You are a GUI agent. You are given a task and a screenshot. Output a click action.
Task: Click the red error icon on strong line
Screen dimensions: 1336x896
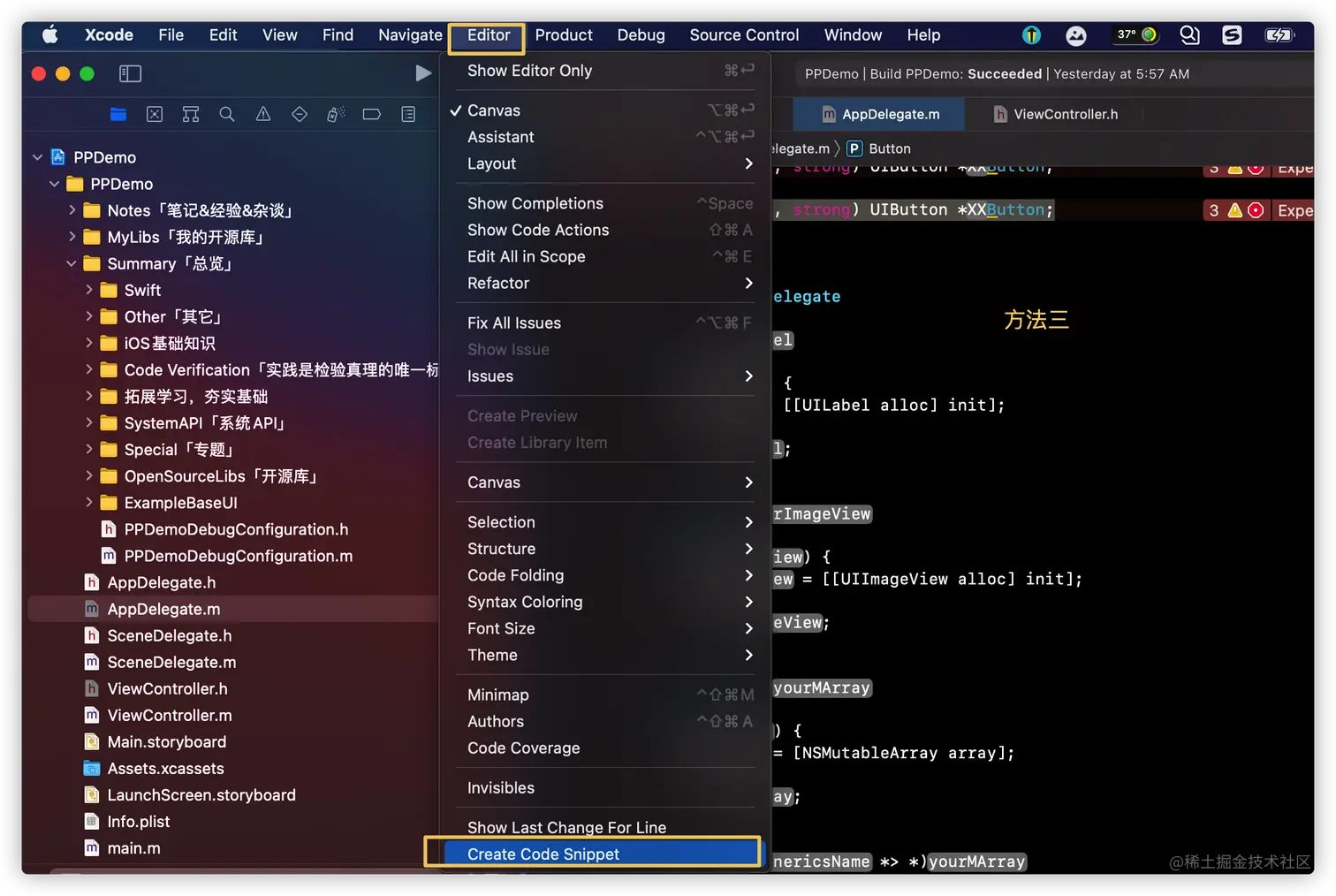pos(1256,210)
